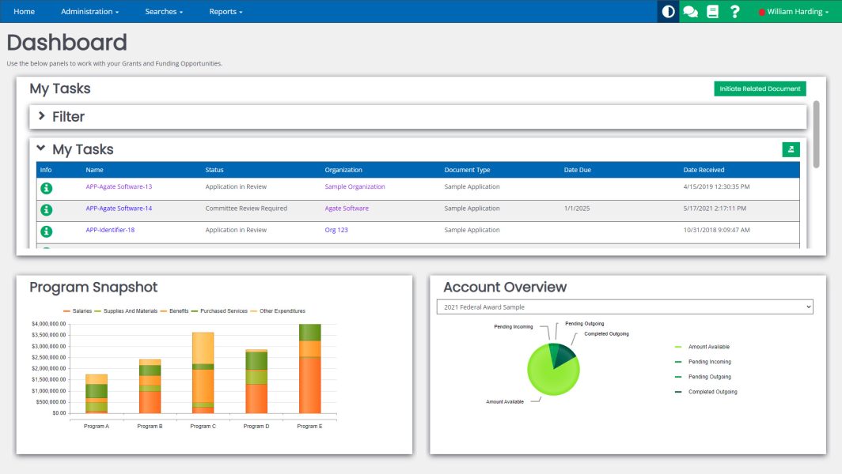Viewport: 842px width, 474px height.
Task: Open the 2021 Federal Award Sample selector
Action: tap(624, 306)
